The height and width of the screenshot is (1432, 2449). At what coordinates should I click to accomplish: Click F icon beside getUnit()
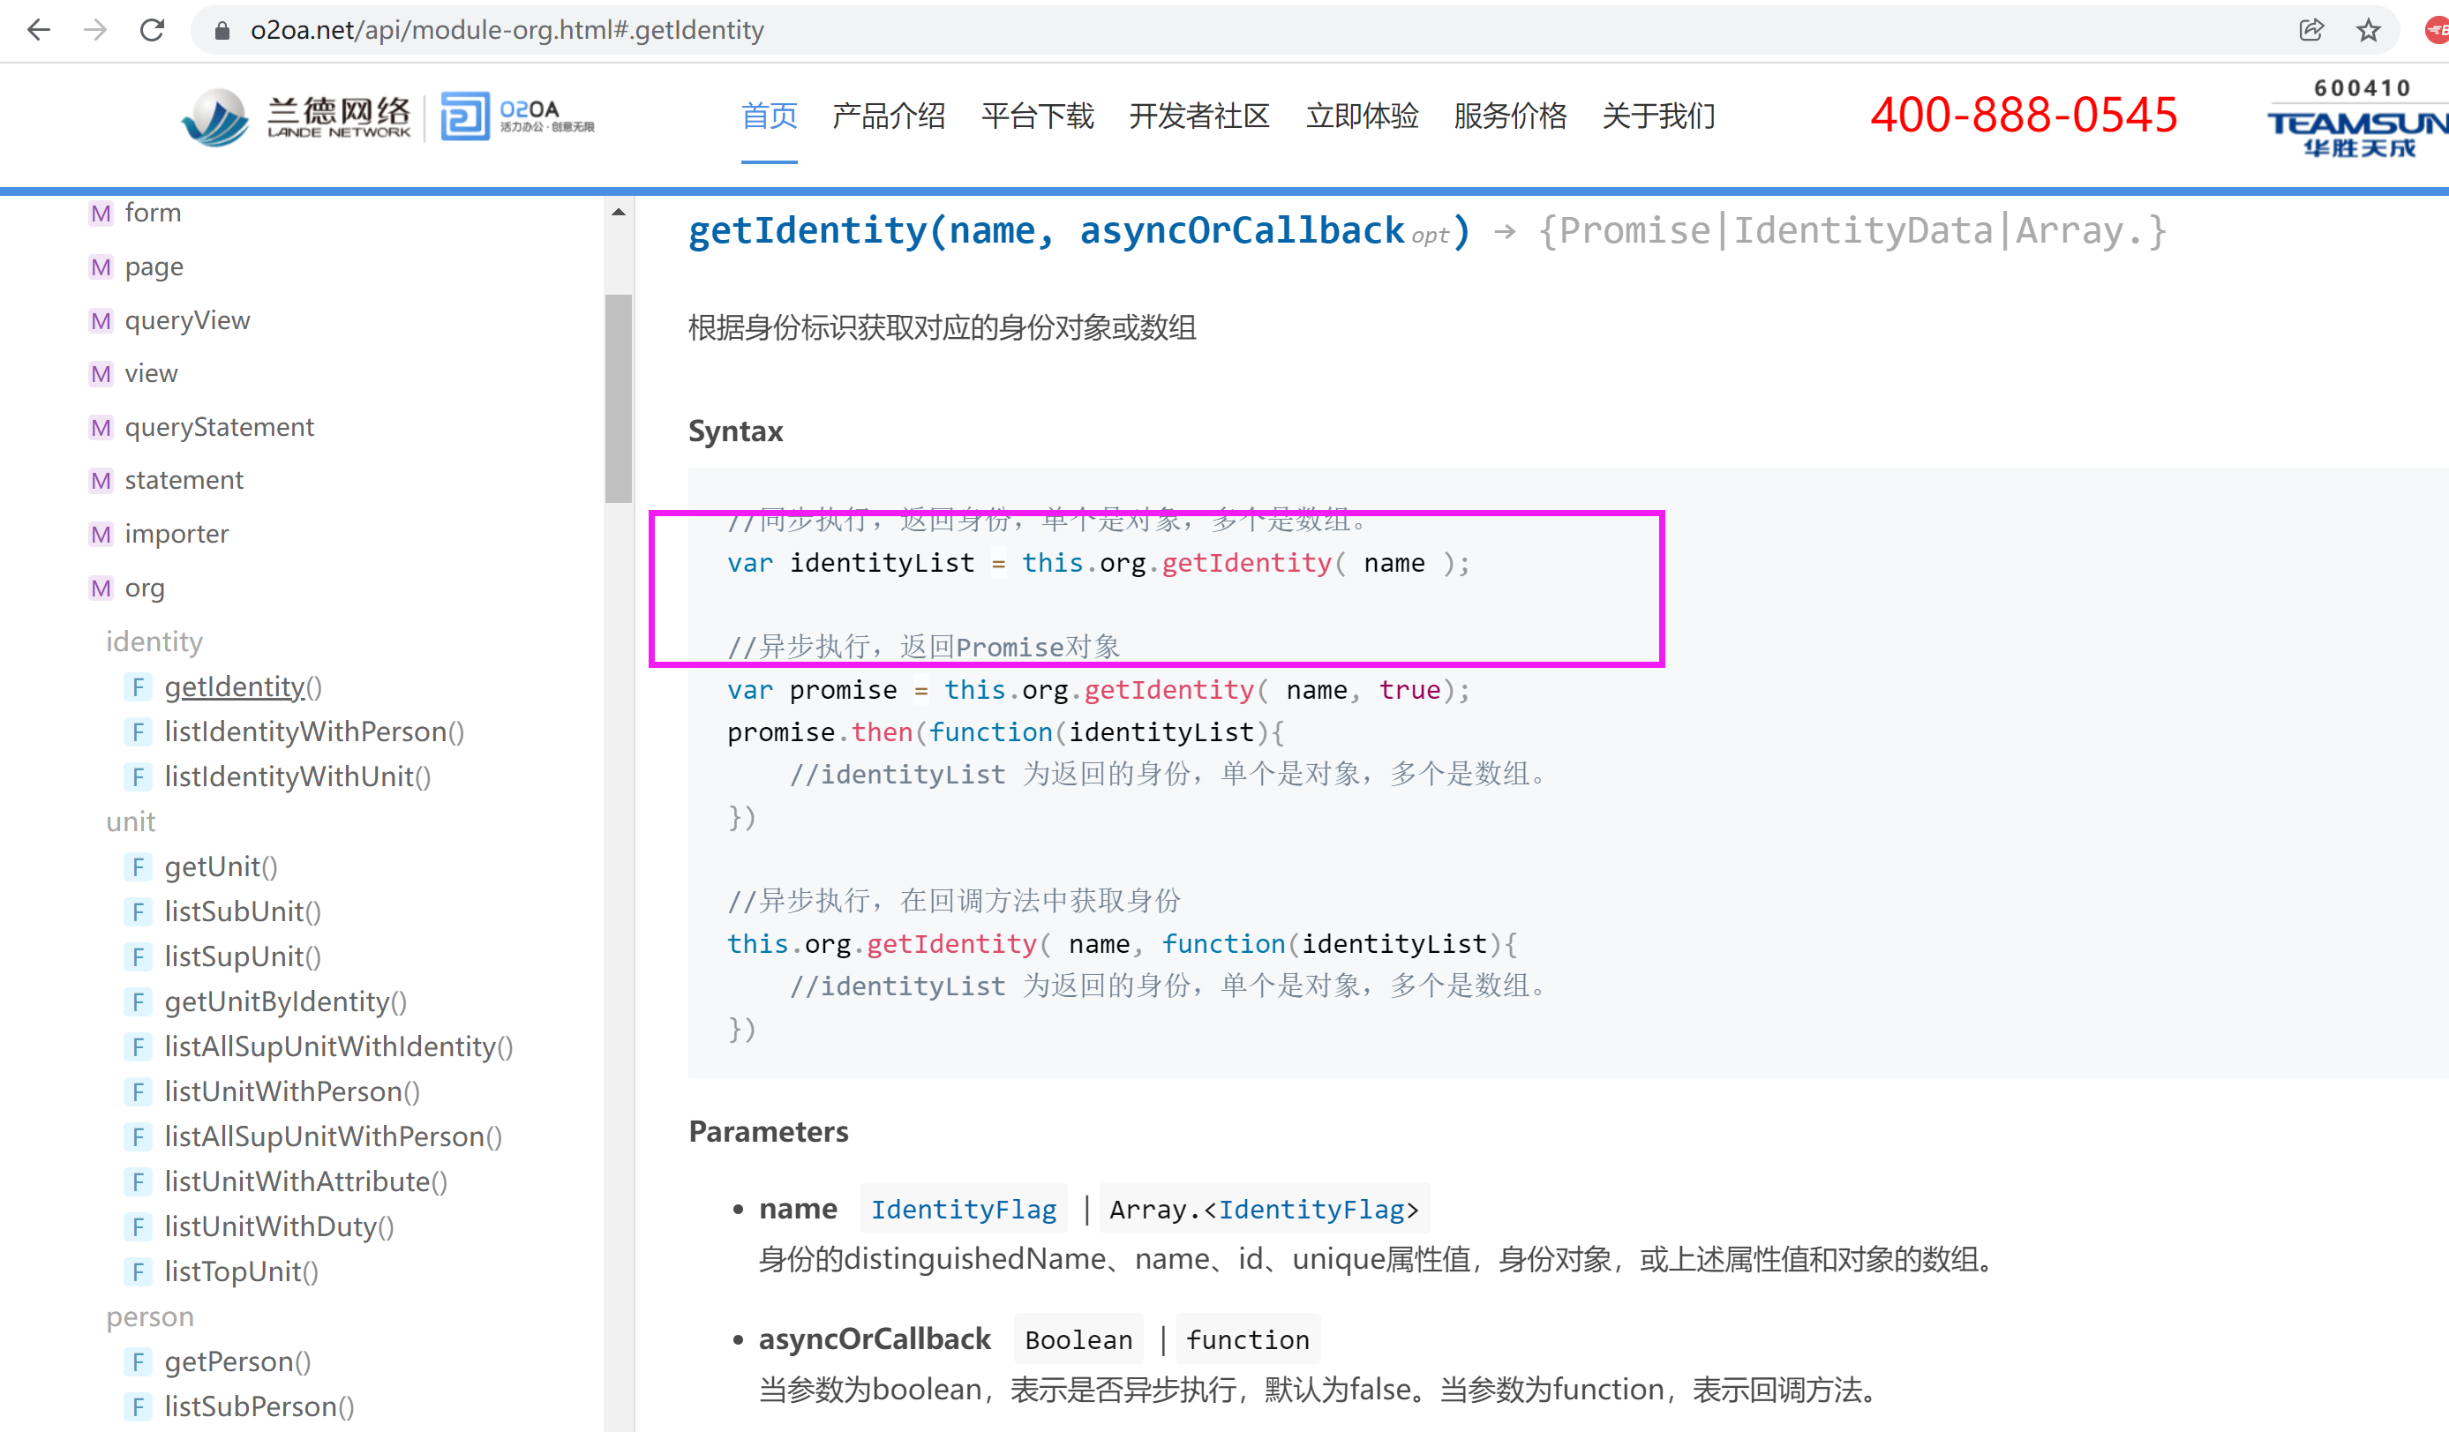click(x=138, y=866)
